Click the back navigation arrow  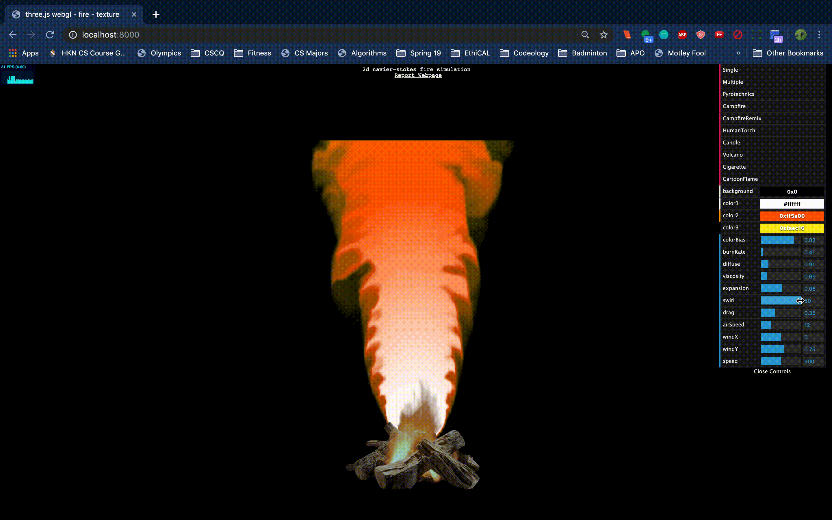tap(13, 35)
